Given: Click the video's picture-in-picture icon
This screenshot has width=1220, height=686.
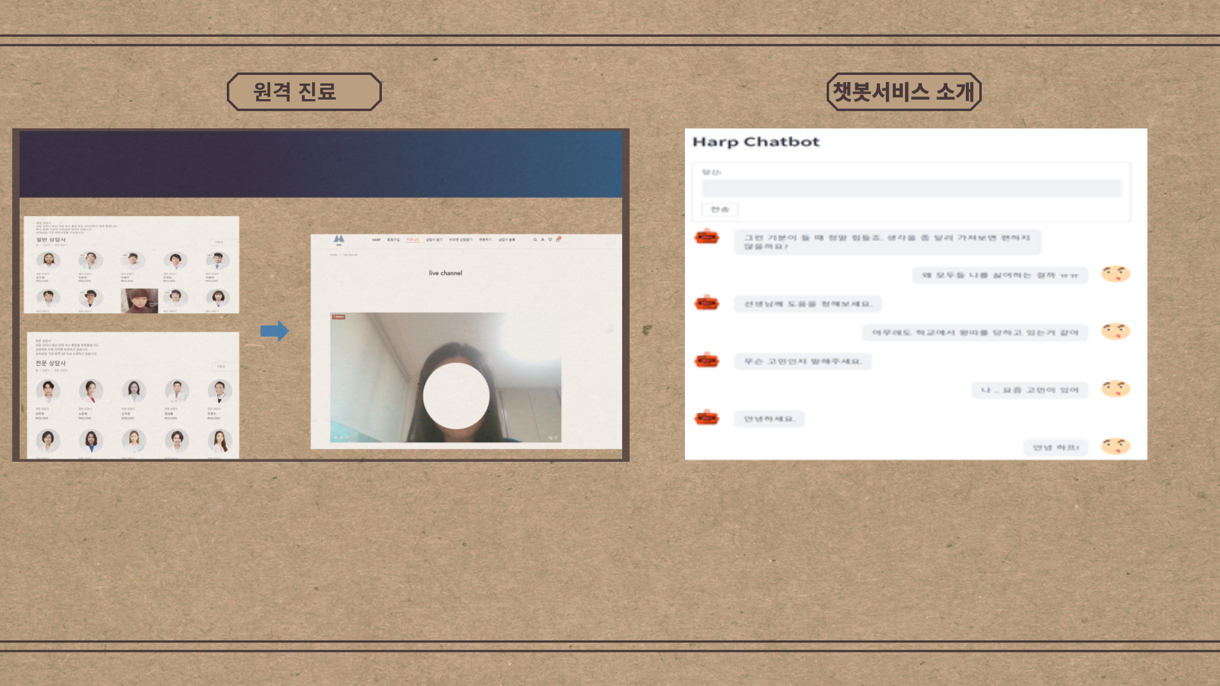Looking at the screenshot, I should coord(550,438).
